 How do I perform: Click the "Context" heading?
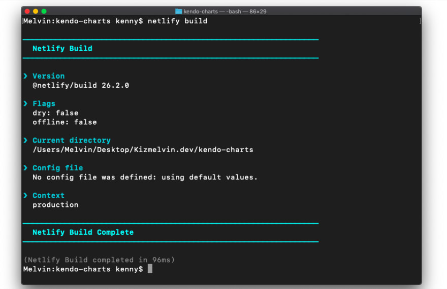click(x=48, y=195)
